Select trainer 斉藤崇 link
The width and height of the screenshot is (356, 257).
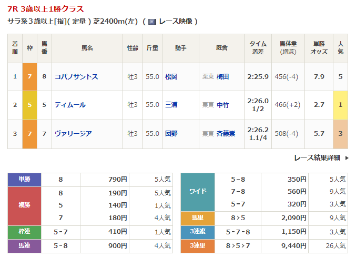tap(226, 133)
